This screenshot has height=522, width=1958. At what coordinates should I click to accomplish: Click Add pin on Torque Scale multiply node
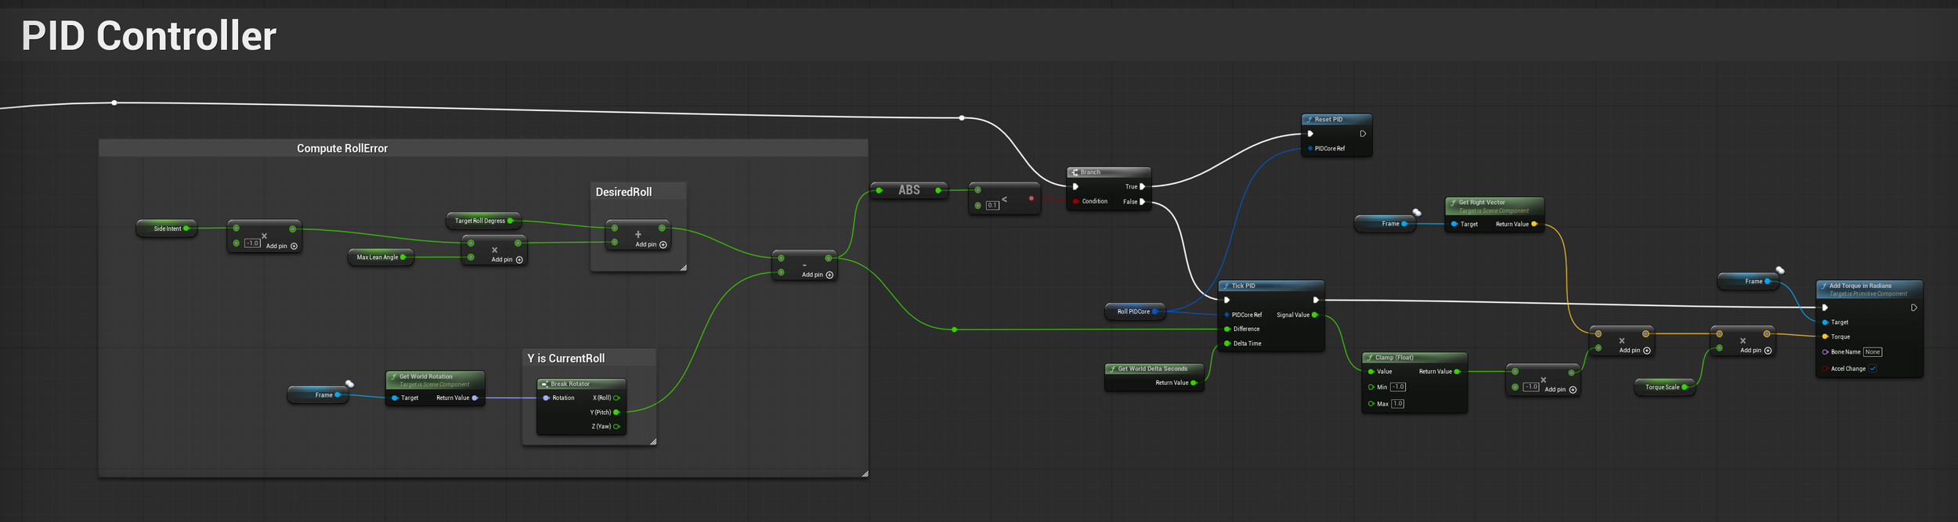point(1756,351)
